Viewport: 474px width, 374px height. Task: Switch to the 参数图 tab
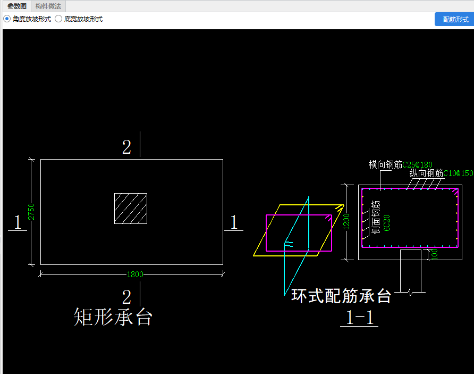(17, 6)
